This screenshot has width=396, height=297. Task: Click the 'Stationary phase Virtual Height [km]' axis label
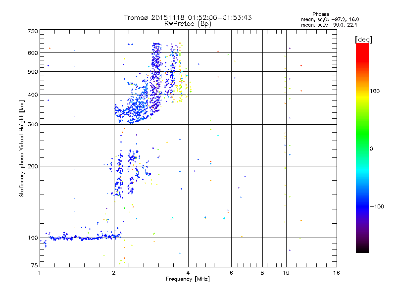[x=22, y=149]
